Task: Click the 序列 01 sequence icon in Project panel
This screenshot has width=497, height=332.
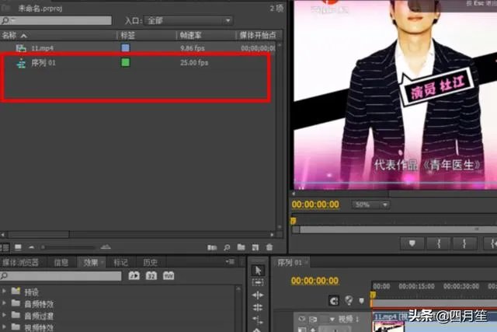Action: (x=21, y=63)
